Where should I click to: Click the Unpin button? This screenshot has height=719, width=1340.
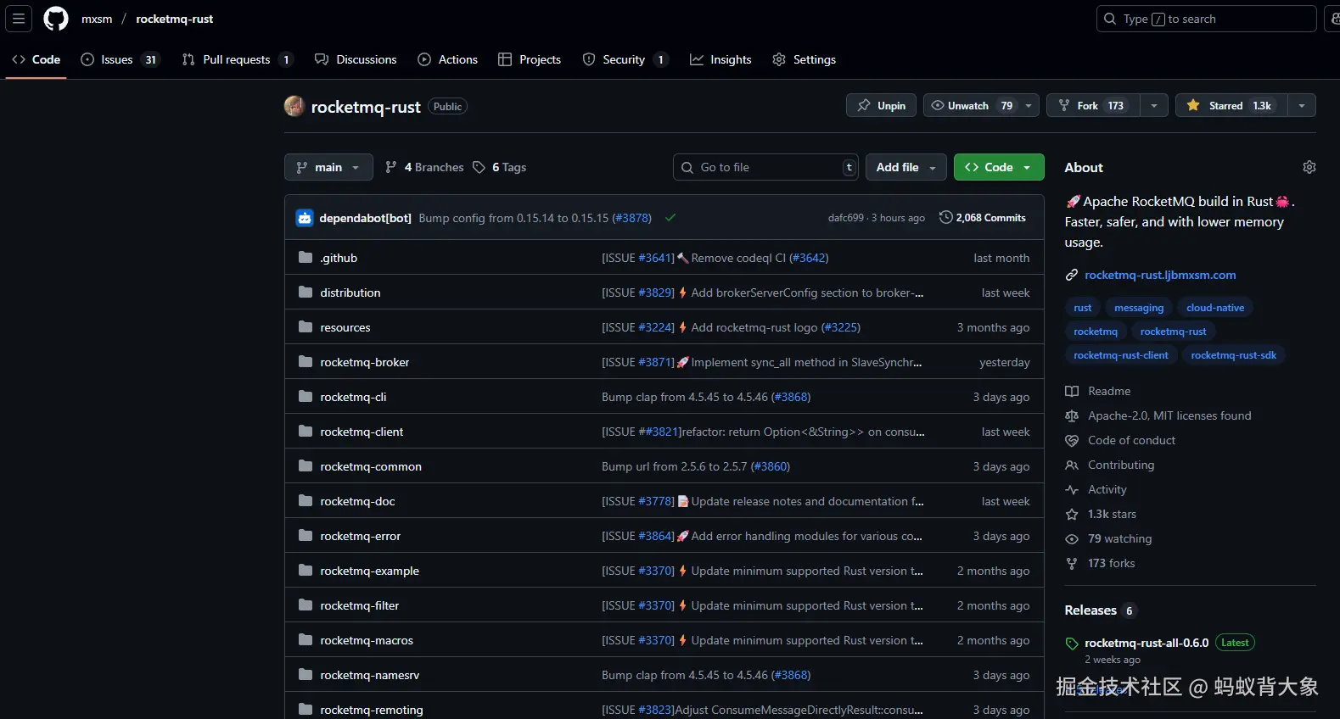pyautogui.click(x=881, y=106)
